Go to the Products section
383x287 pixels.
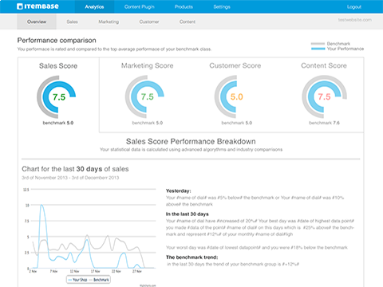(x=184, y=6)
